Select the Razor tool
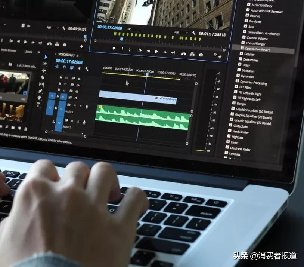Viewport: 304px width, 267px height. (x=43, y=77)
